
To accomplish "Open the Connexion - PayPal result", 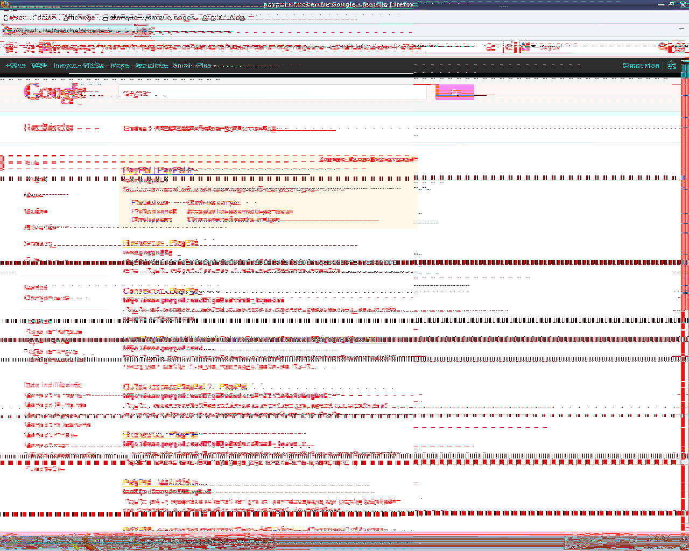I will [160, 291].
